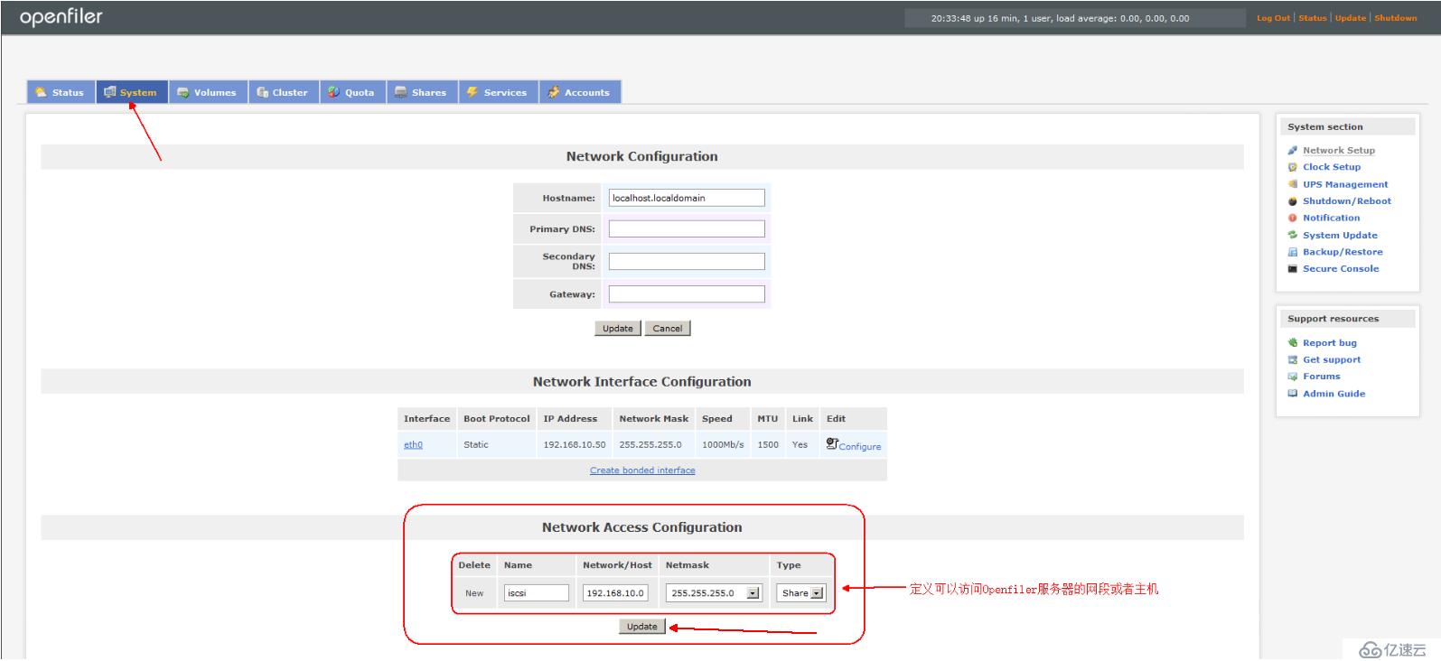Click the Log Out link
The width and height of the screenshot is (1441, 661).
coord(1273,18)
